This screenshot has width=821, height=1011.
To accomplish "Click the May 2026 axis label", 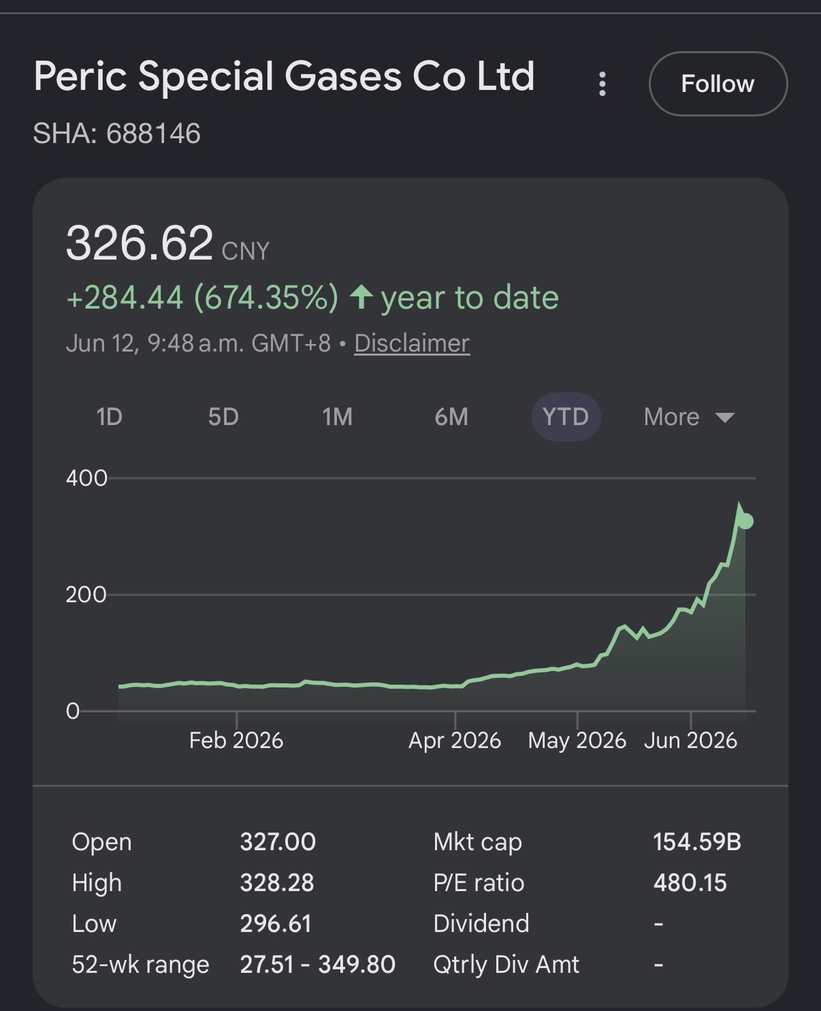I will (577, 741).
